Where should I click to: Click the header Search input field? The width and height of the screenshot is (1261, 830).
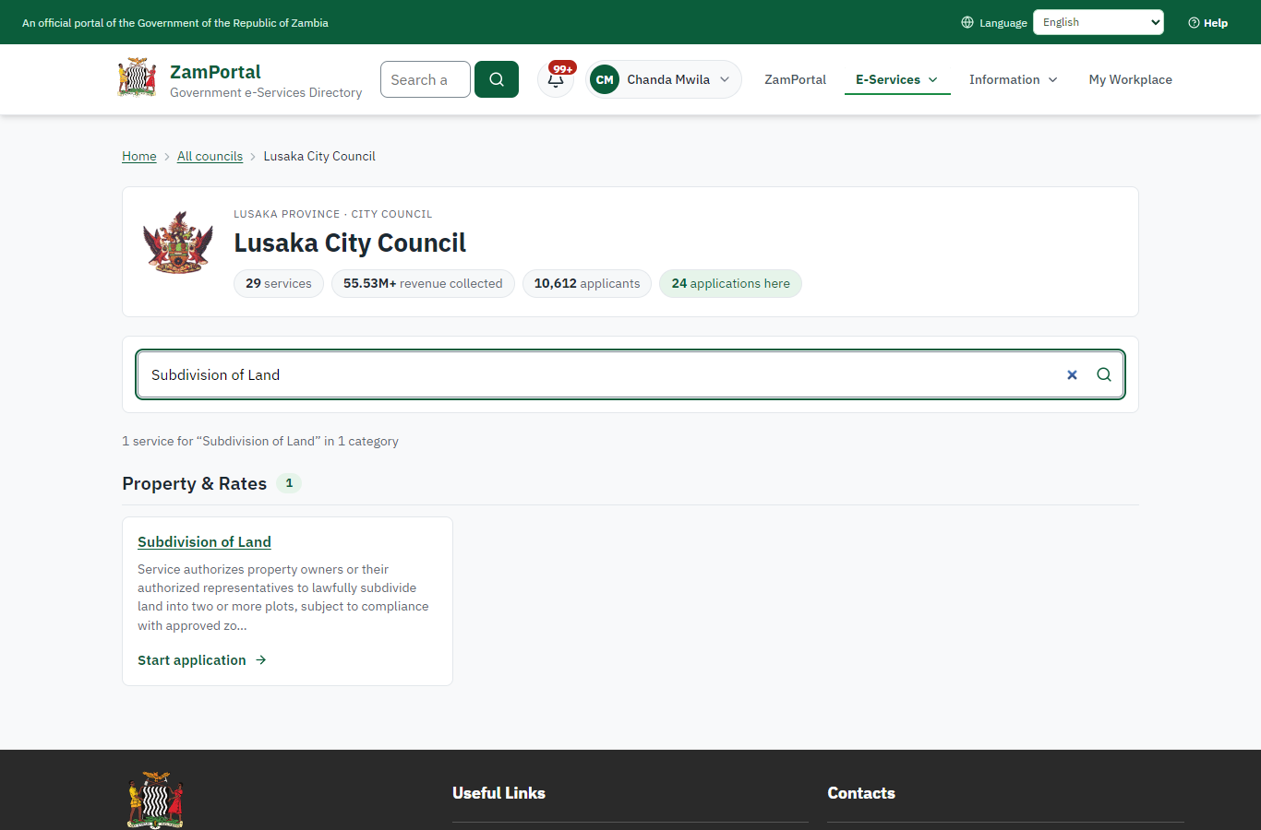coord(426,79)
